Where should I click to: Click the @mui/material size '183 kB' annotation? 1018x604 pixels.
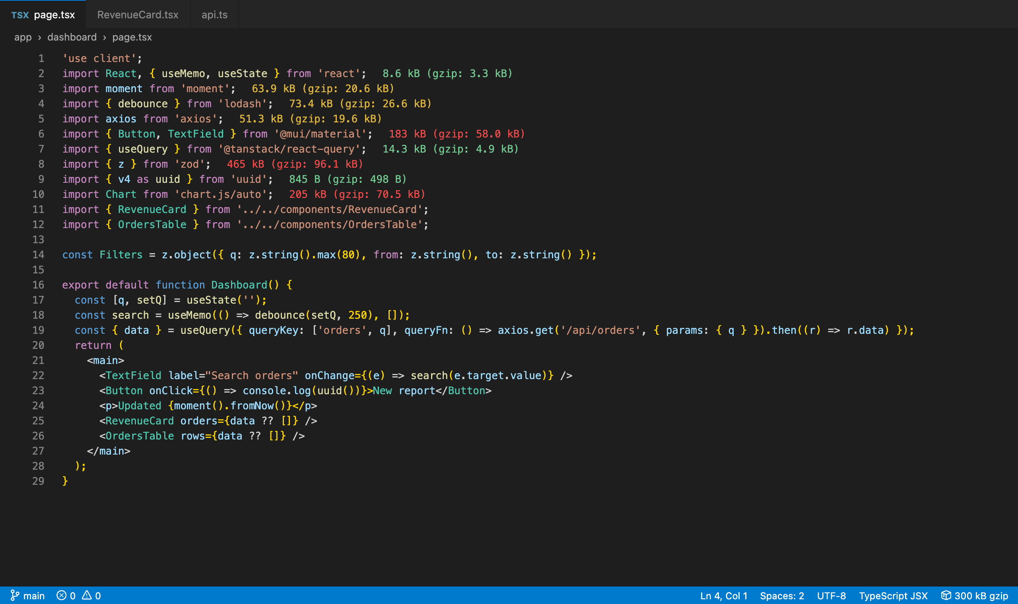(x=457, y=134)
